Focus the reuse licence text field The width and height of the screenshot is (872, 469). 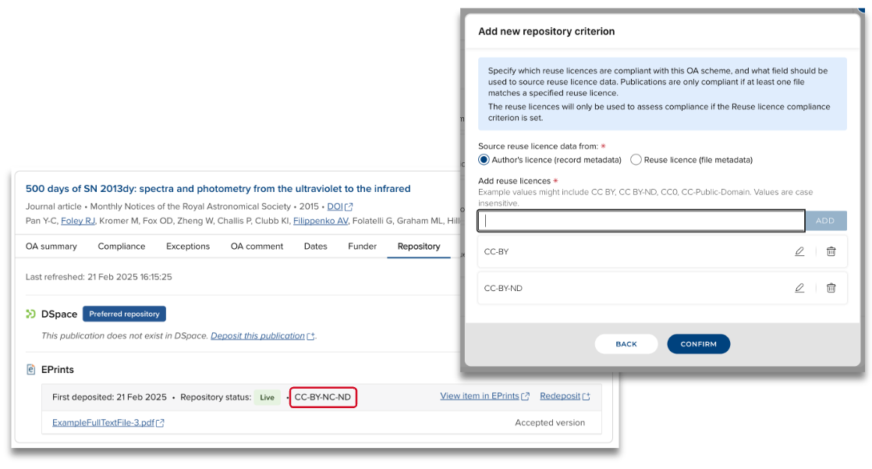(x=641, y=221)
